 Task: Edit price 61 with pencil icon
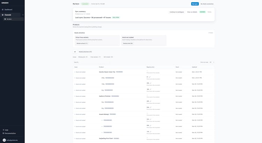150,77
